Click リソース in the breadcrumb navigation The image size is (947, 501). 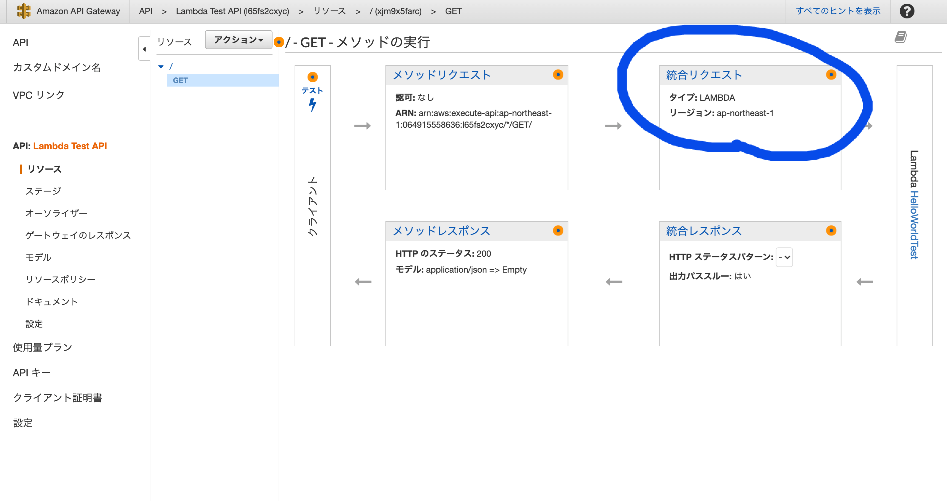tap(329, 11)
